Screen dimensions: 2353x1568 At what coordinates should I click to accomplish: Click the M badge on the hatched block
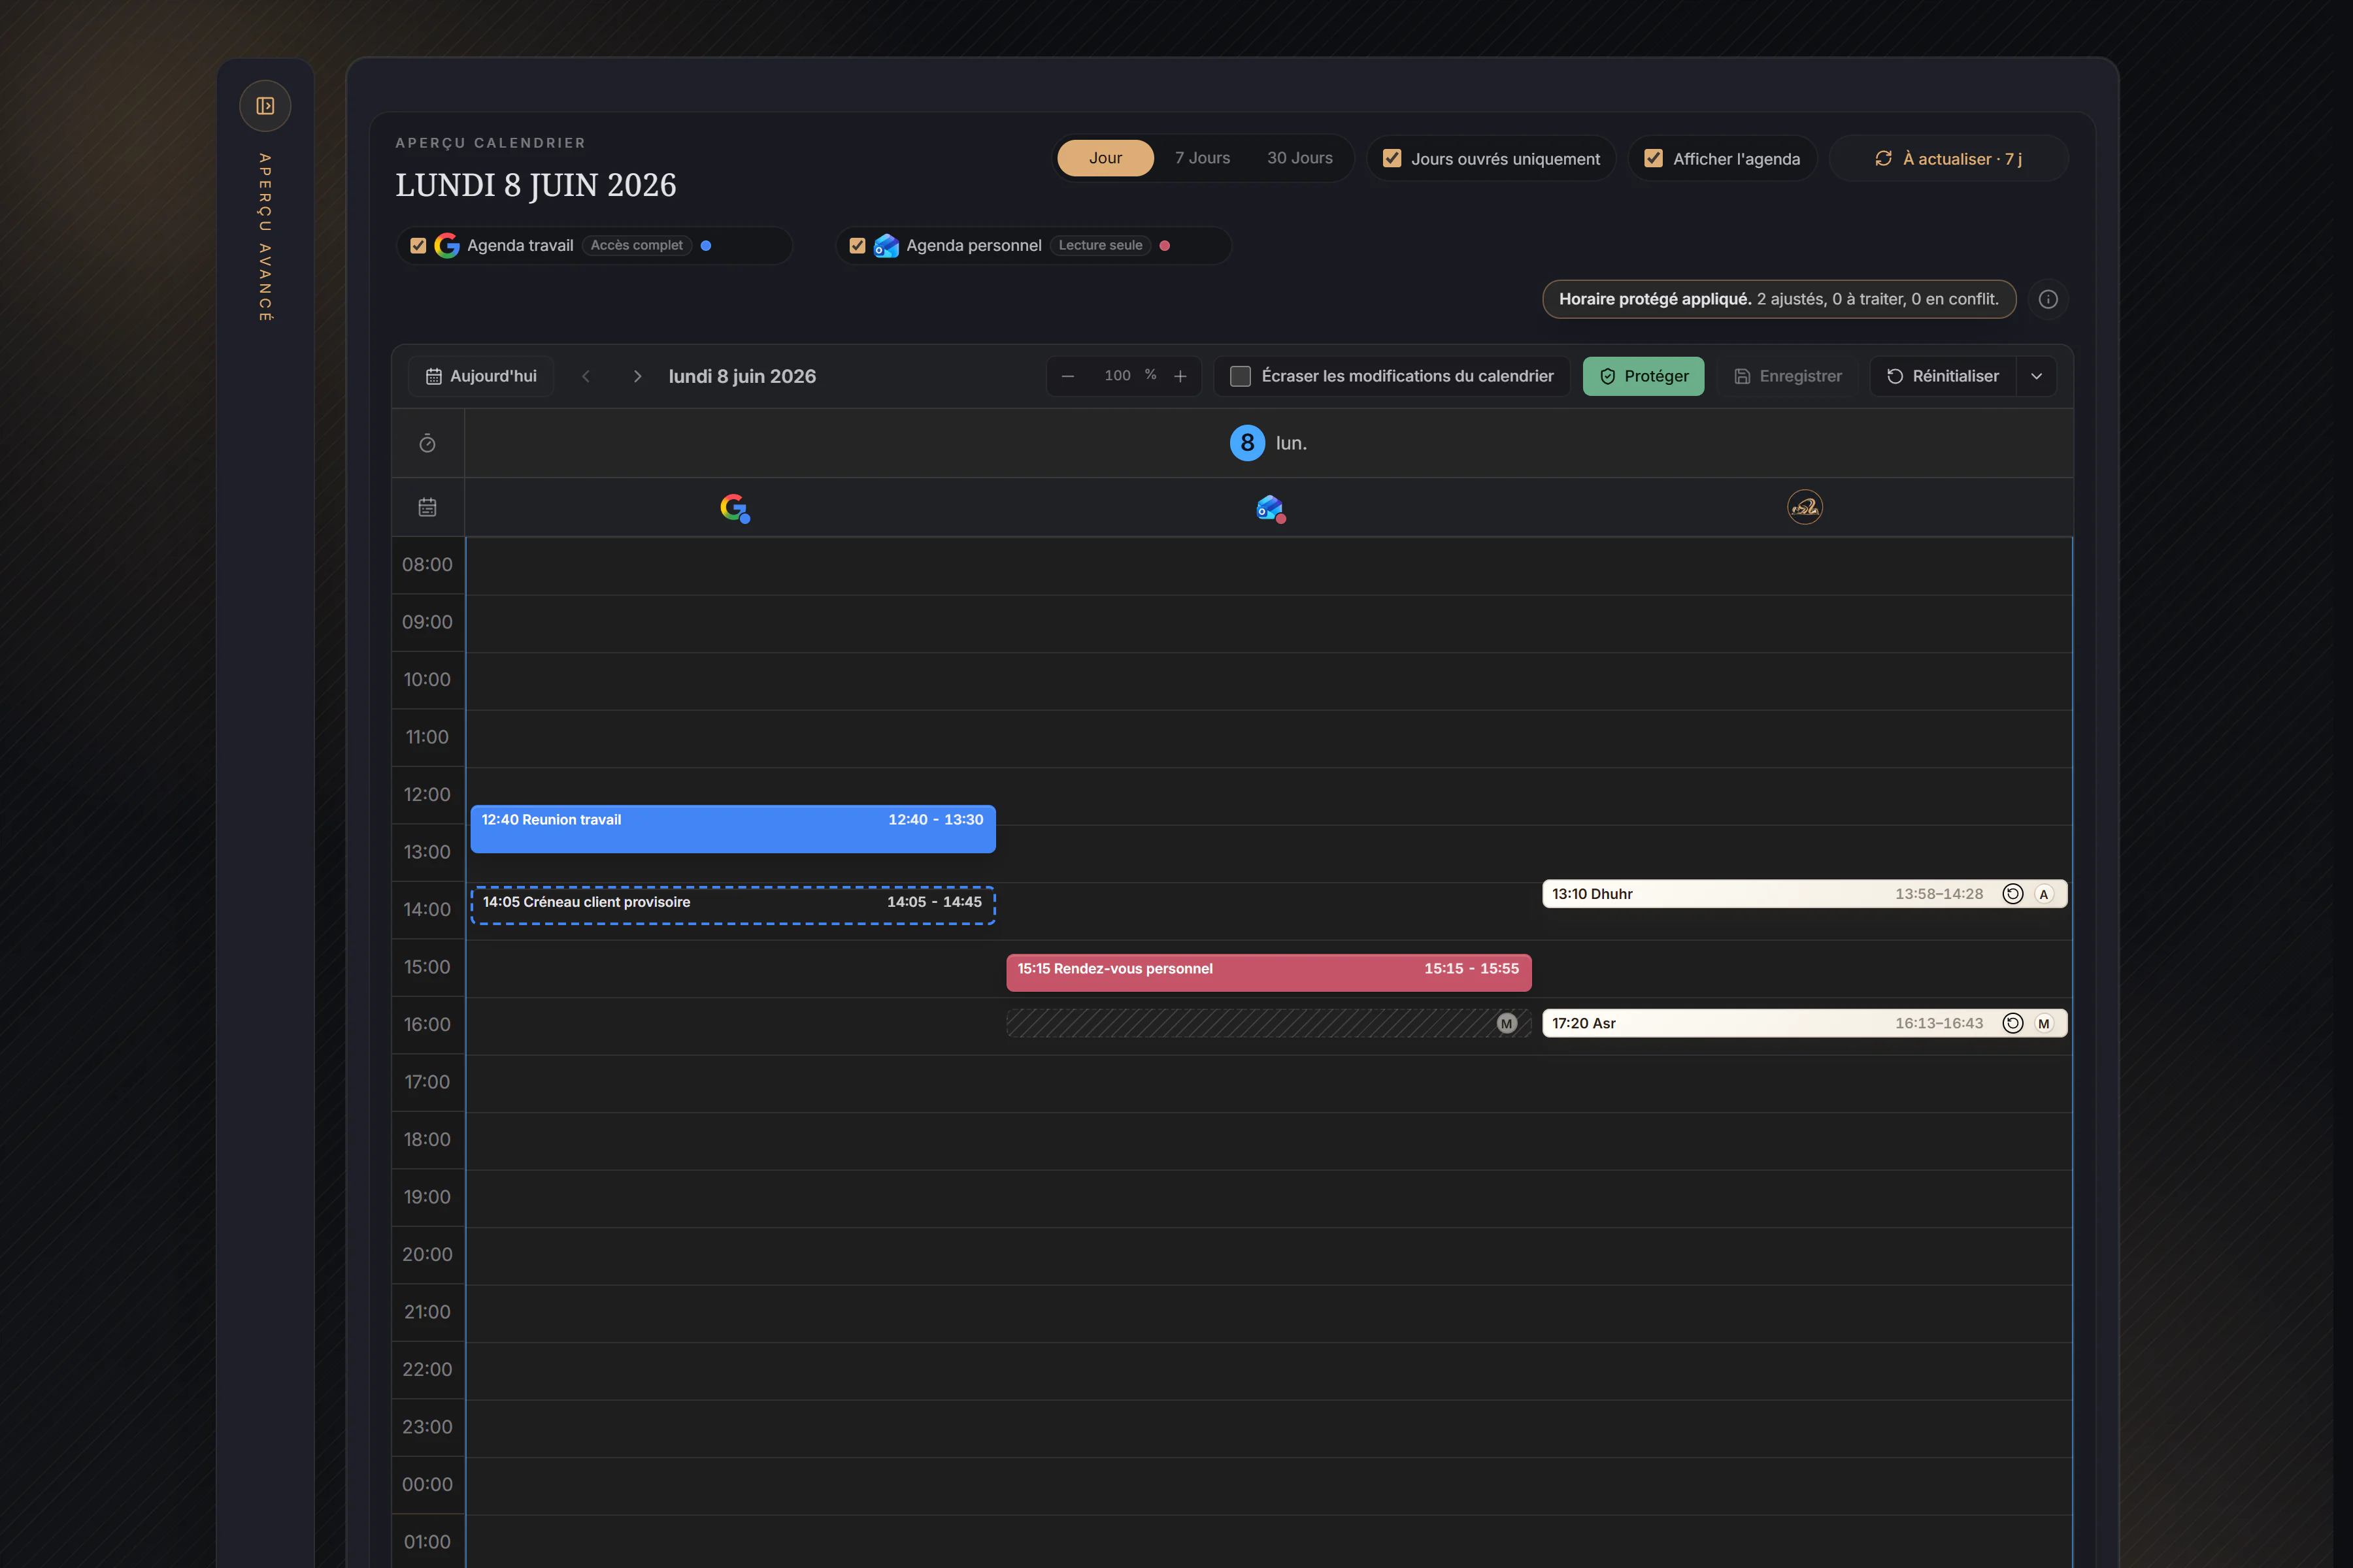click(x=1507, y=1023)
